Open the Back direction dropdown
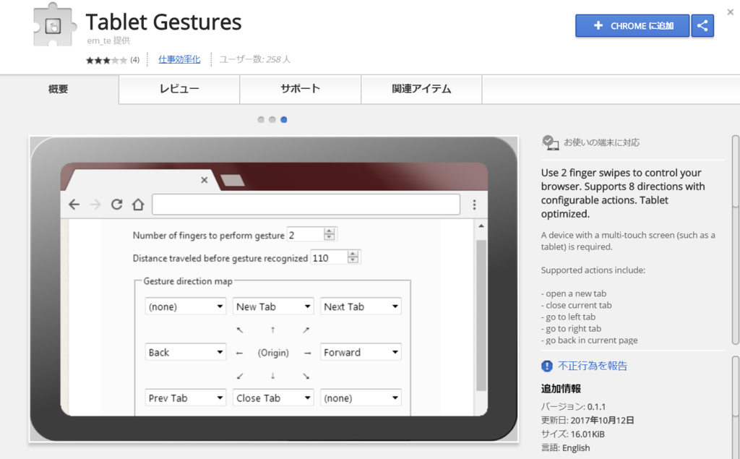 tap(186, 352)
